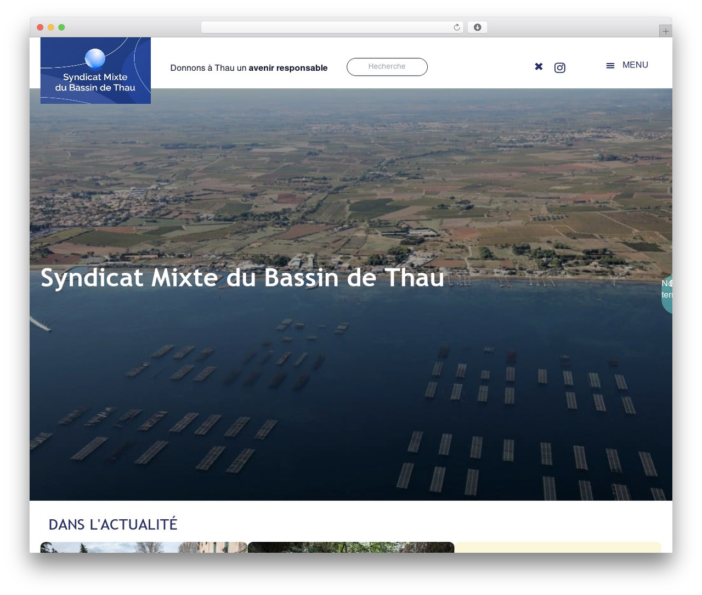
Task: Focus the Recherche search field
Action: tap(387, 67)
